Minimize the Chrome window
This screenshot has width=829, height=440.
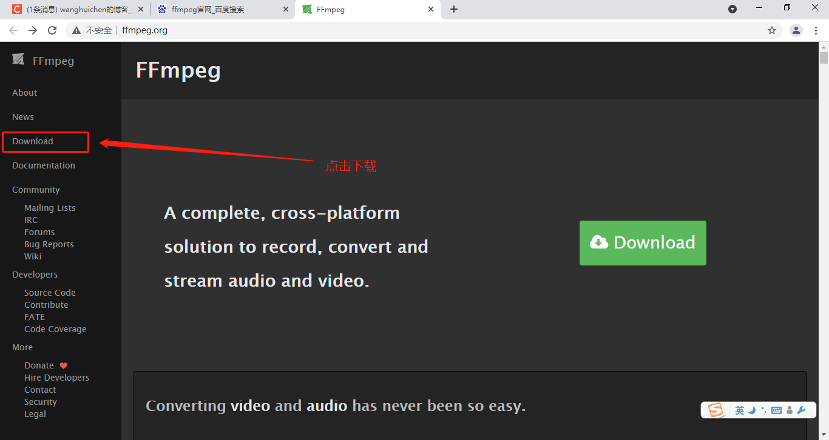pos(759,8)
